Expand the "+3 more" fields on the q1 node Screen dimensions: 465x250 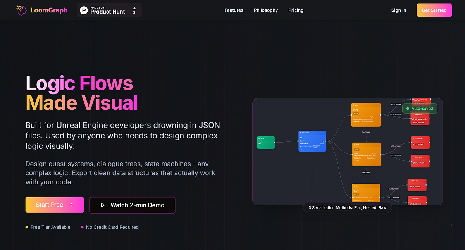(x=302, y=150)
